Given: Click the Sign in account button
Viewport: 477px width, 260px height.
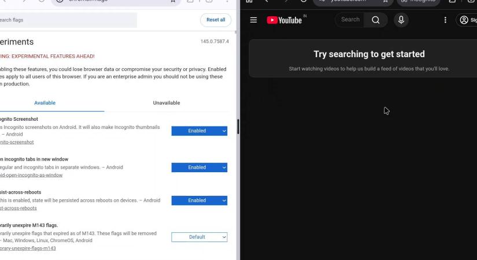Looking at the screenshot, I should point(467,20).
